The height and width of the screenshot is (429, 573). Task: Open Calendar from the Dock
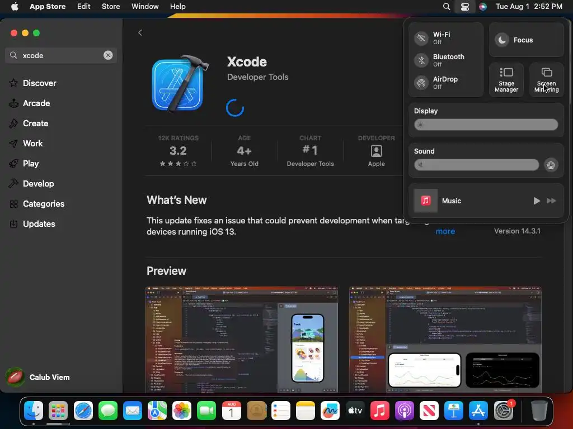231,411
